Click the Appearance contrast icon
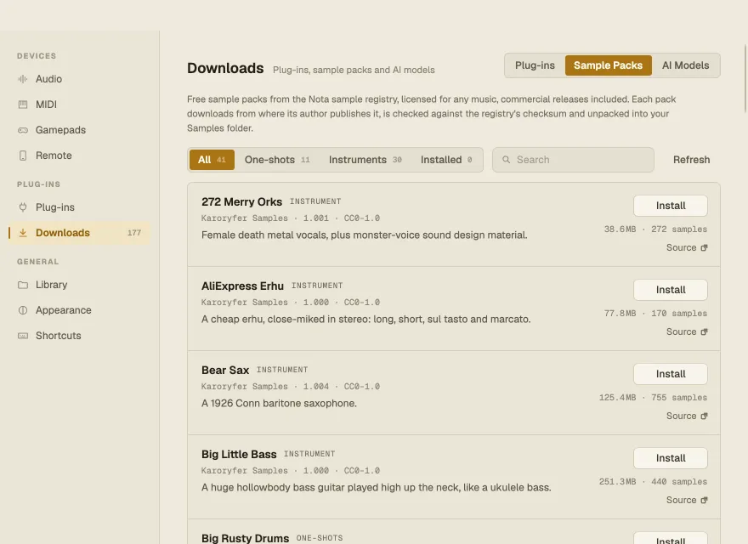This screenshot has width=748, height=544. point(22,310)
